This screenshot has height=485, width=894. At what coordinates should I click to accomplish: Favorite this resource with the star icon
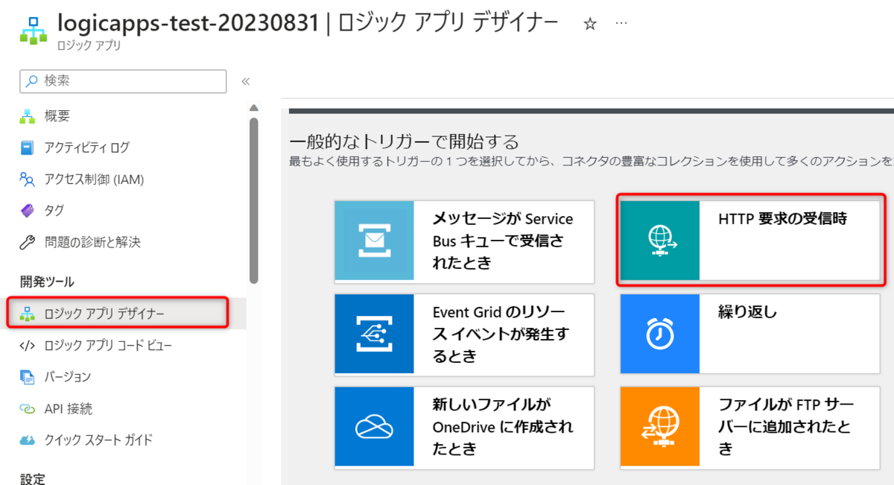[x=590, y=25]
